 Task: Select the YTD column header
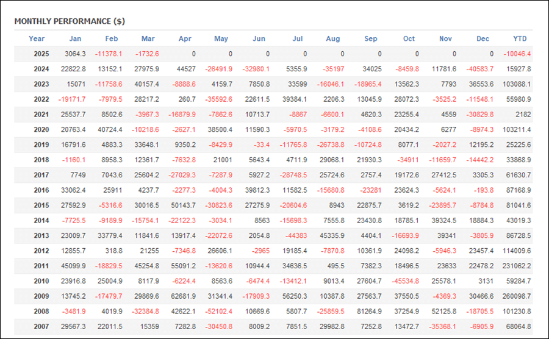[x=520, y=39]
